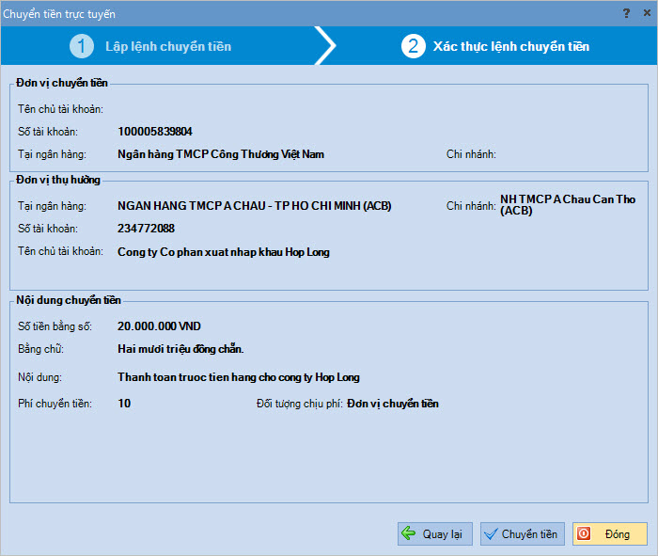Click the red icon on Đóng button

(584, 534)
